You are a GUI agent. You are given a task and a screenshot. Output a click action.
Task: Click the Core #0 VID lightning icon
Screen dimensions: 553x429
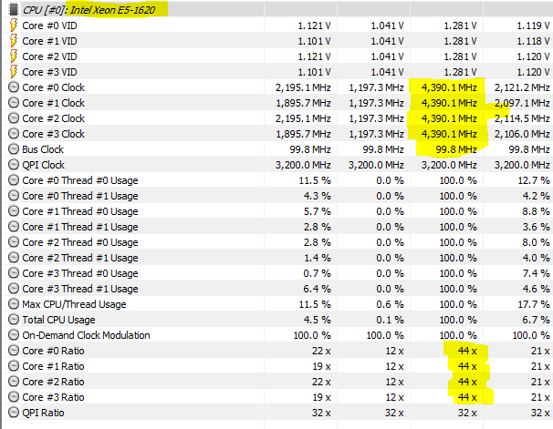pyautogui.click(x=13, y=26)
